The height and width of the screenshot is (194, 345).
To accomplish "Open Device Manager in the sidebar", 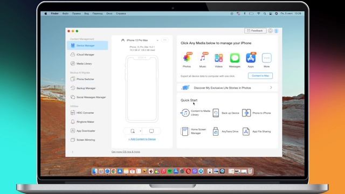I will coord(87,45).
